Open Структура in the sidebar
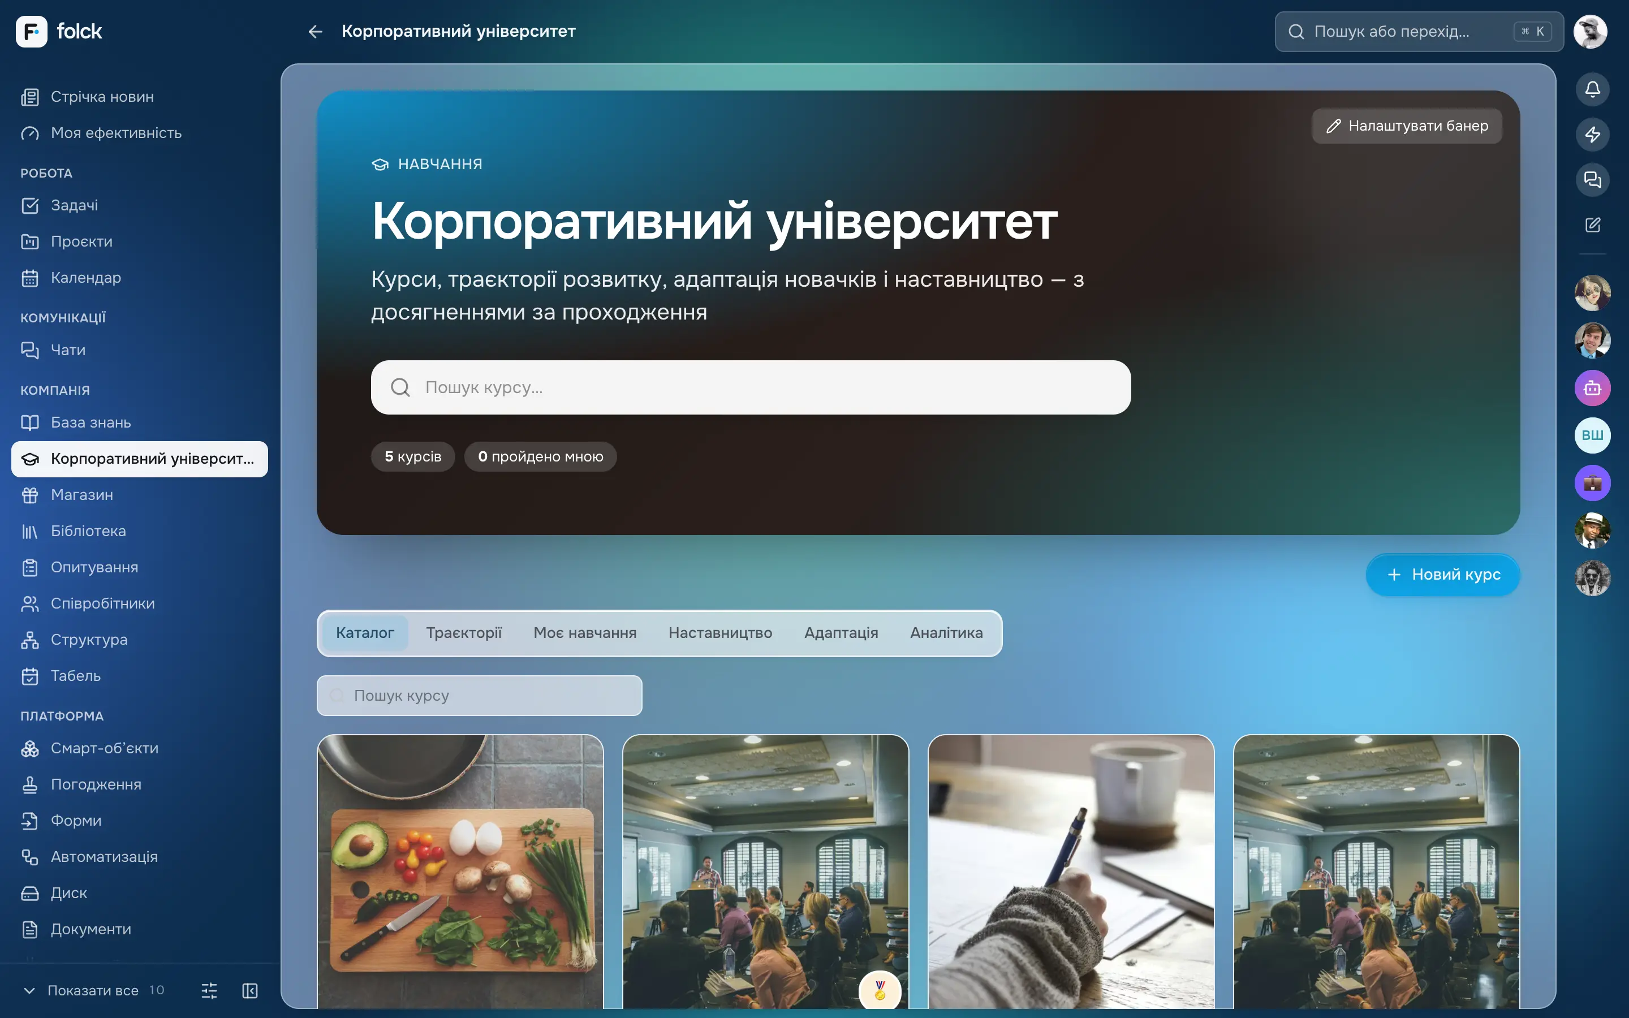Screen dimensions: 1629x1018 [139, 640]
